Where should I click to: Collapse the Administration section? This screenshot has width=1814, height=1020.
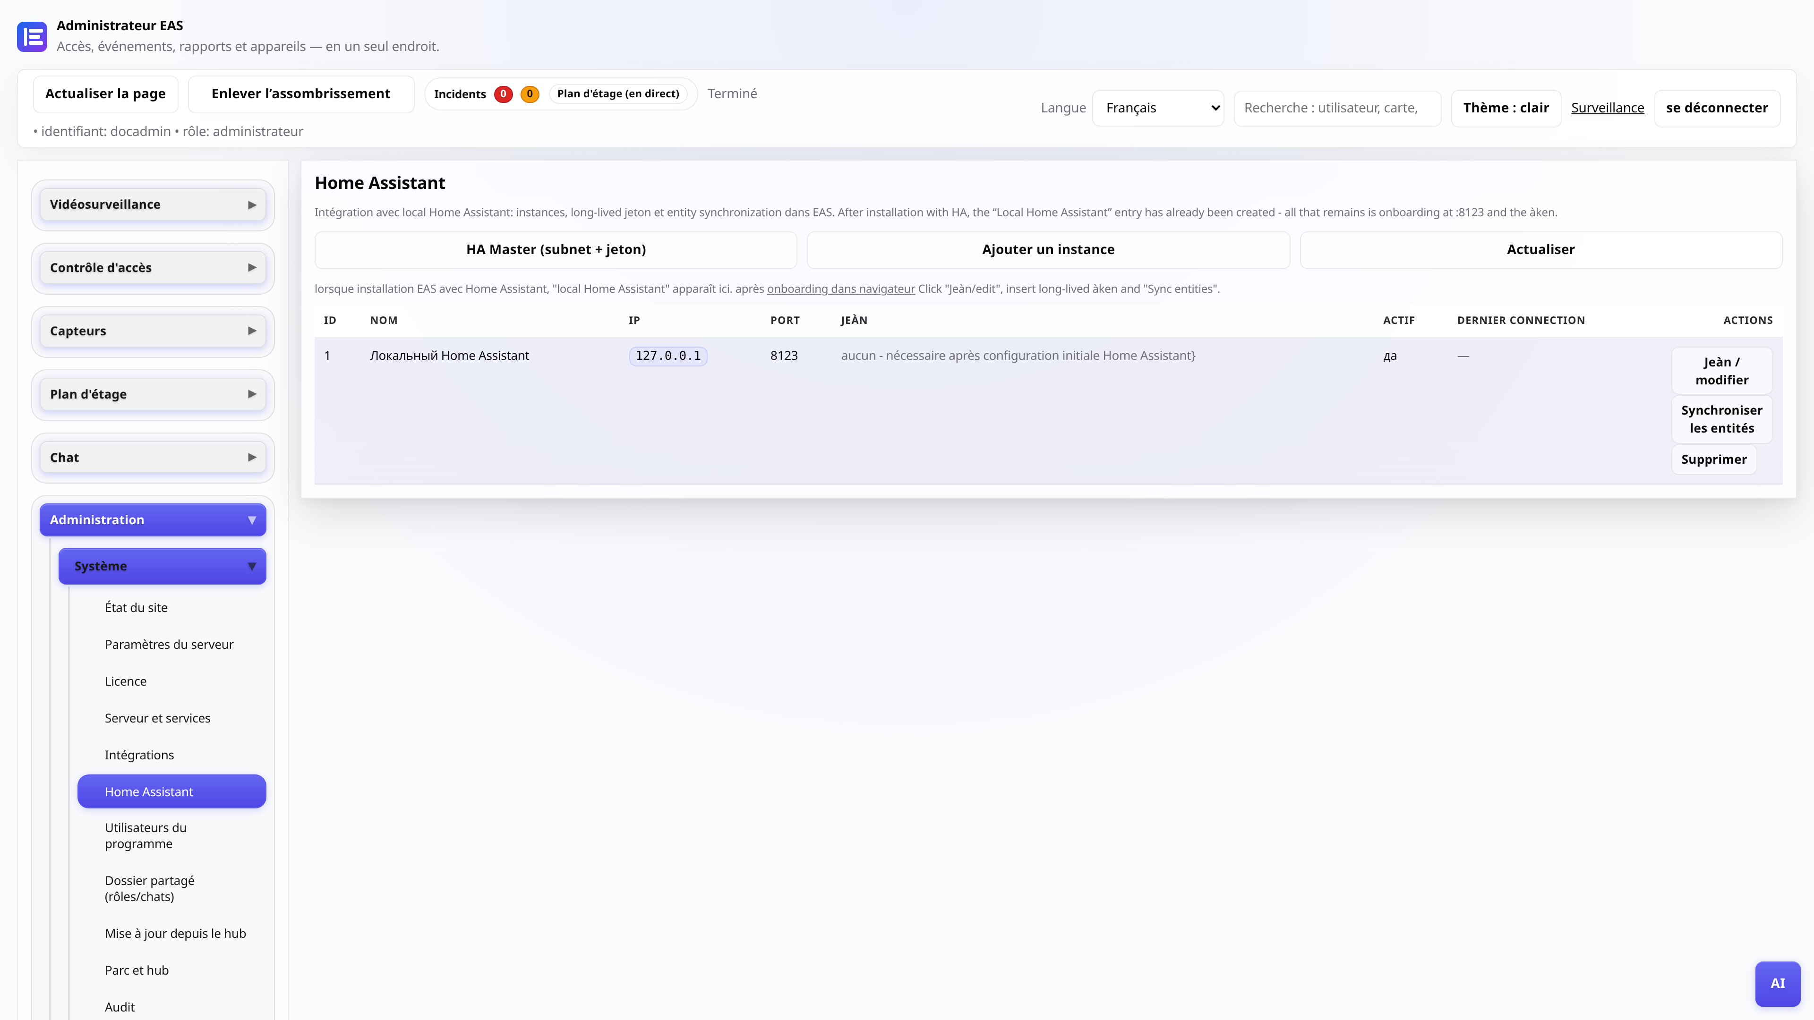pos(153,519)
